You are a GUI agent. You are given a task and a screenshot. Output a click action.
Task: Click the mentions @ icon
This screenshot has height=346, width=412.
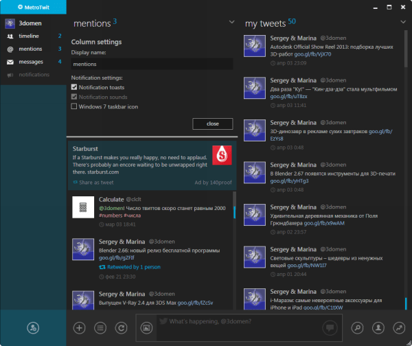(x=10, y=49)
